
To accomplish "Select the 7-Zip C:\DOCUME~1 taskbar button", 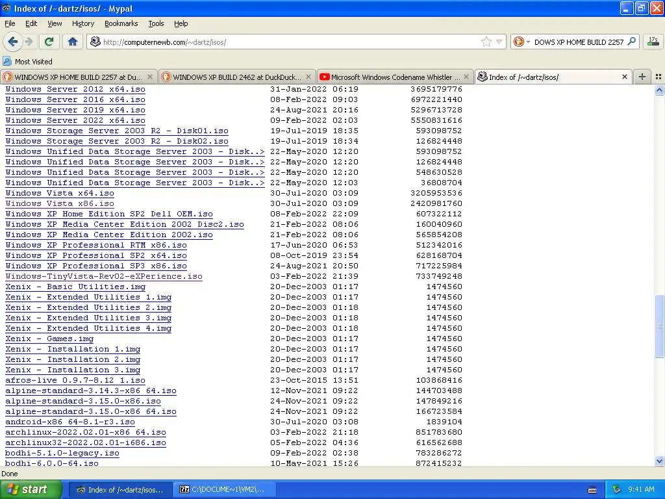I will (x=225, y=490).
